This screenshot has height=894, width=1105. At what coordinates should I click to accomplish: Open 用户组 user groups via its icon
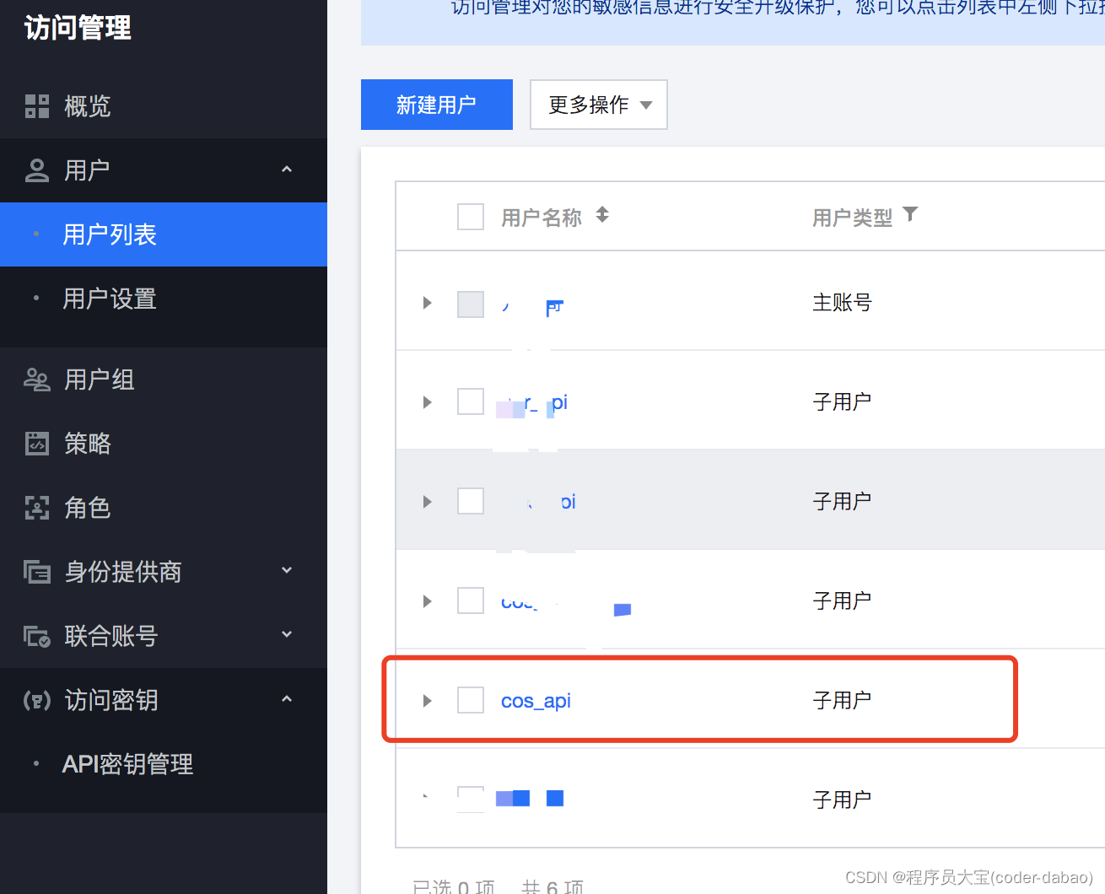tap(37, 380)
